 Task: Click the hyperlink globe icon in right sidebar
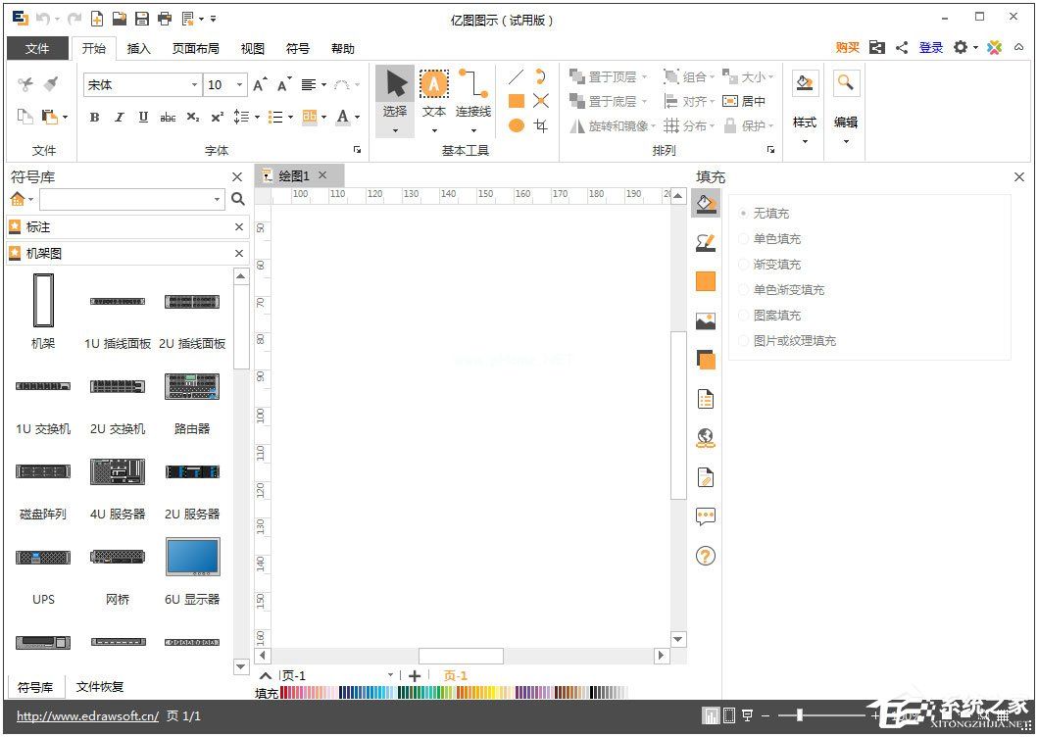(x=706, y=438)
